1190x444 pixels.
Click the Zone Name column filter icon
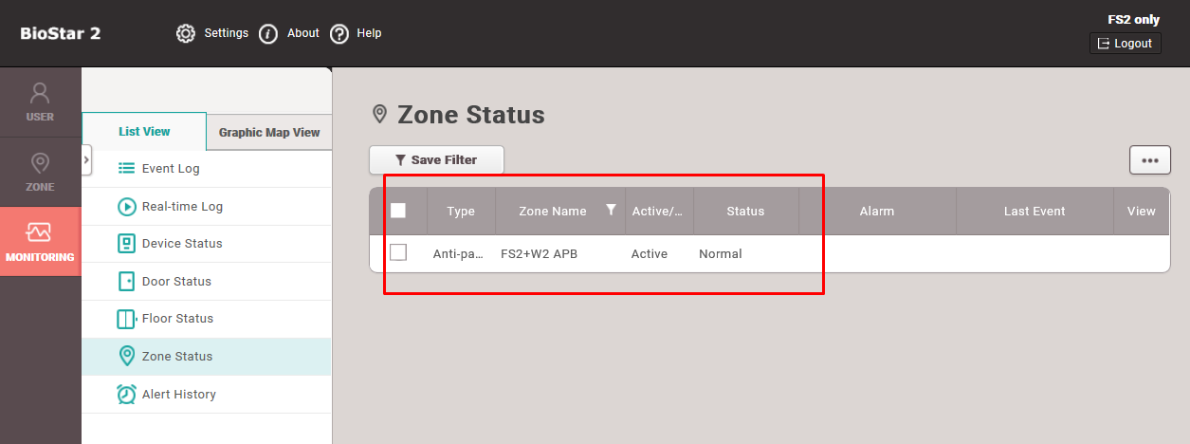(x=611, y=210)
